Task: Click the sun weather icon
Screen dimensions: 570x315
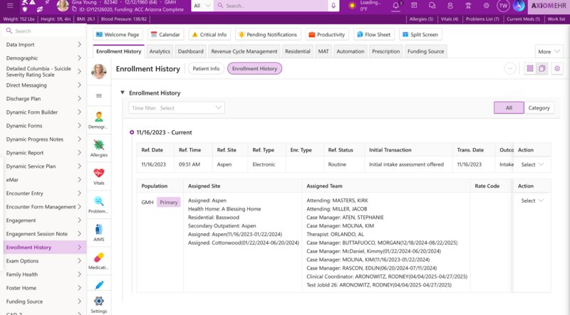Action: pyautogui.click(x=352, y=6)
